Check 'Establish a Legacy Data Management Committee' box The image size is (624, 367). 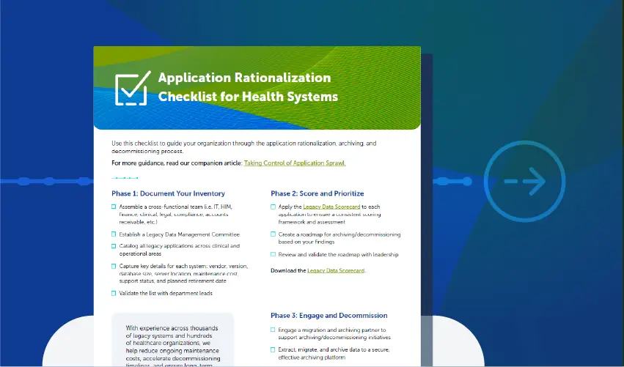click(x=114, y=234)
